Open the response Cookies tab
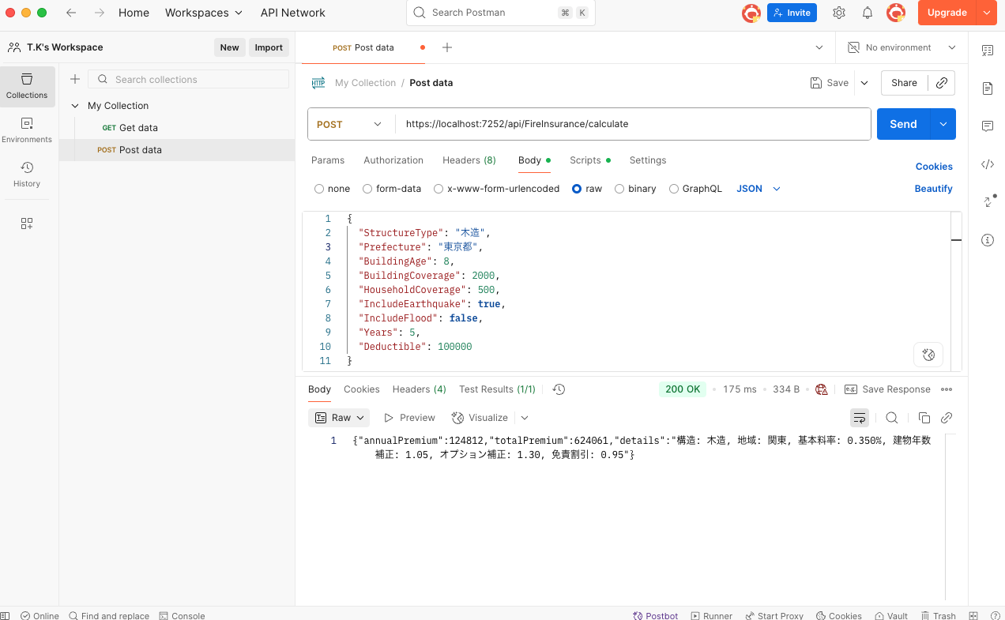This screenshot has width=1005, height=620. pyautogui.click(x=362, y=389)
